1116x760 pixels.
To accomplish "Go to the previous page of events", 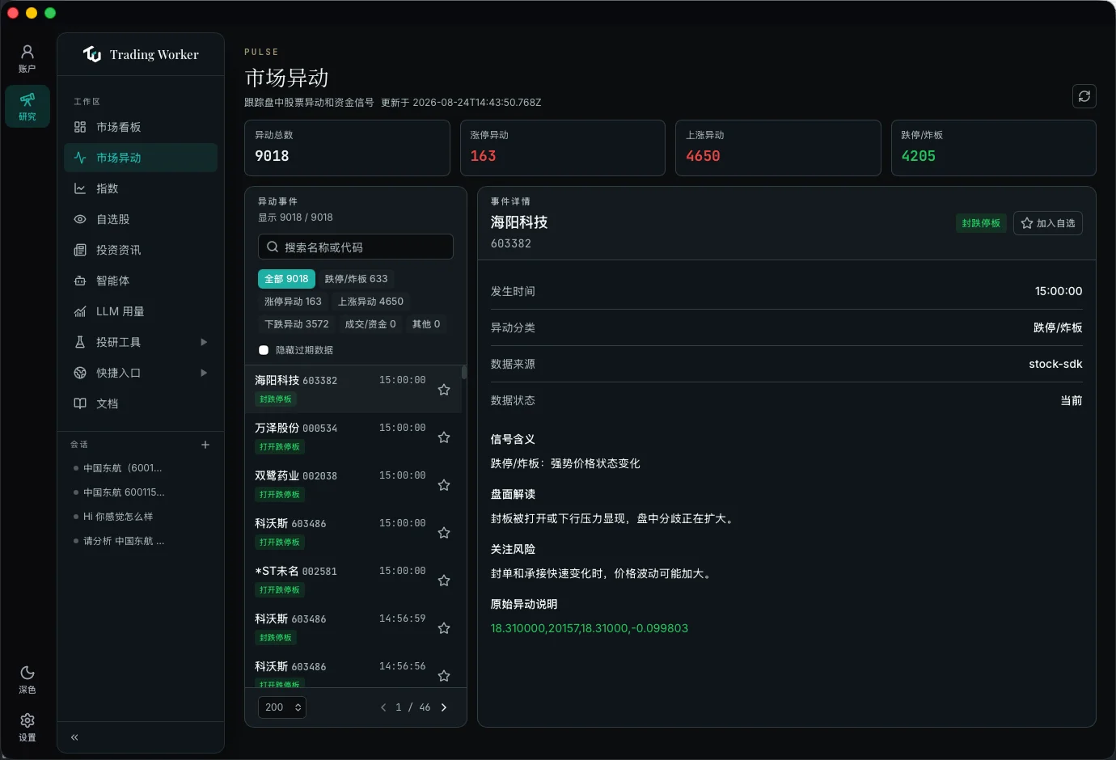I will click(383, 707).
